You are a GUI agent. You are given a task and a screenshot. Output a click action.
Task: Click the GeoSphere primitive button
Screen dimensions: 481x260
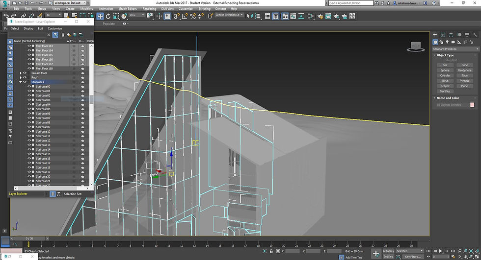tap(464, 71)
